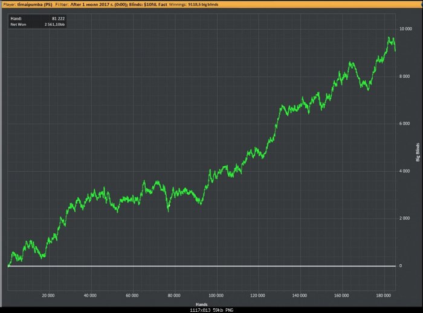423x313 pixels.
Task: Click the Hand value 81 222
Action: point(58,19)
